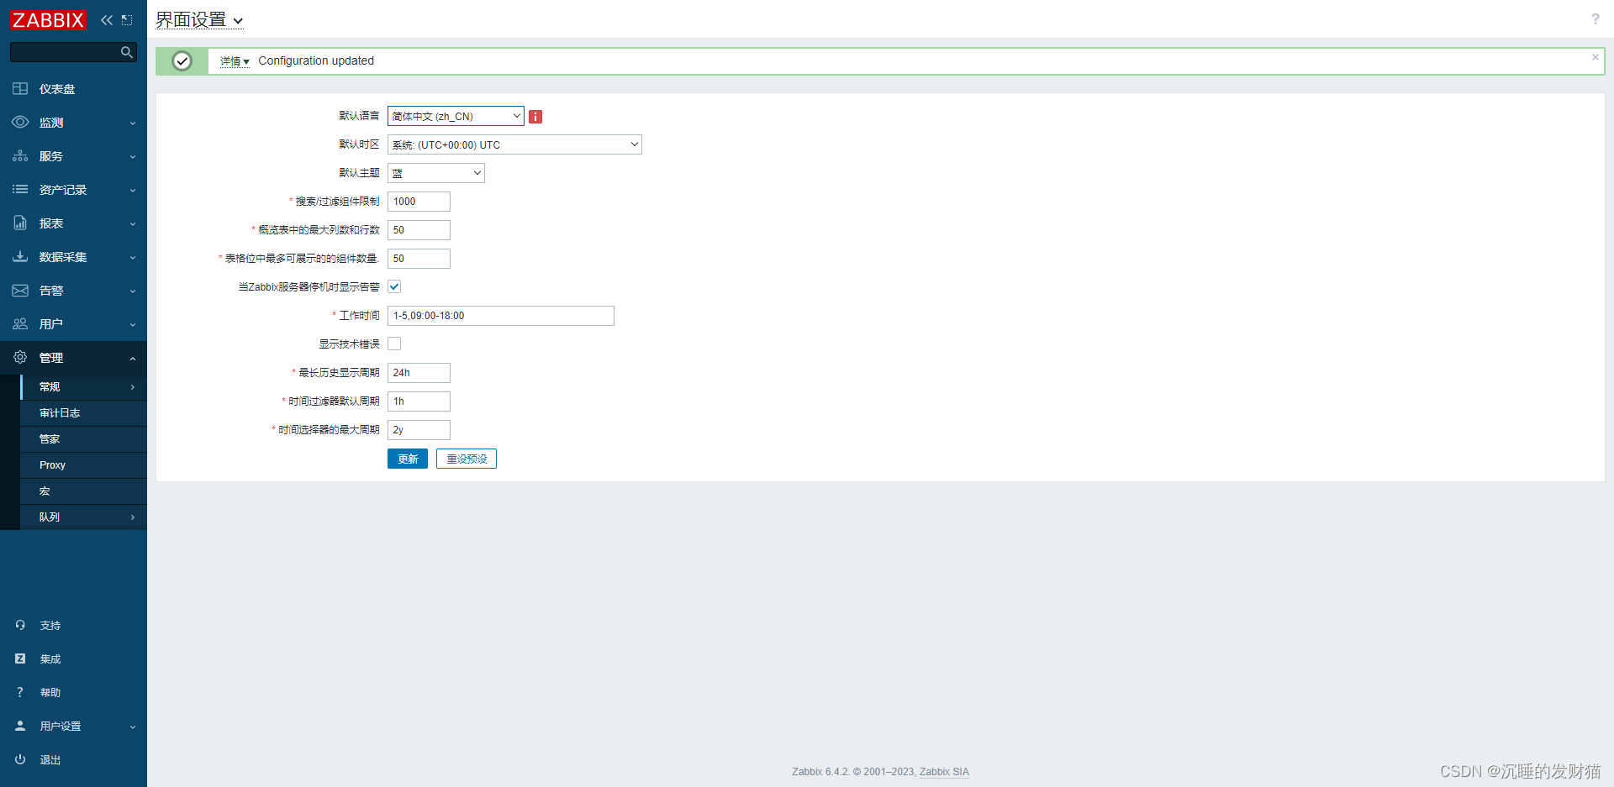Open the 宏 menu item
Image resolution: width=1614 pixels, height=787 pixels.
coord(83,491)
